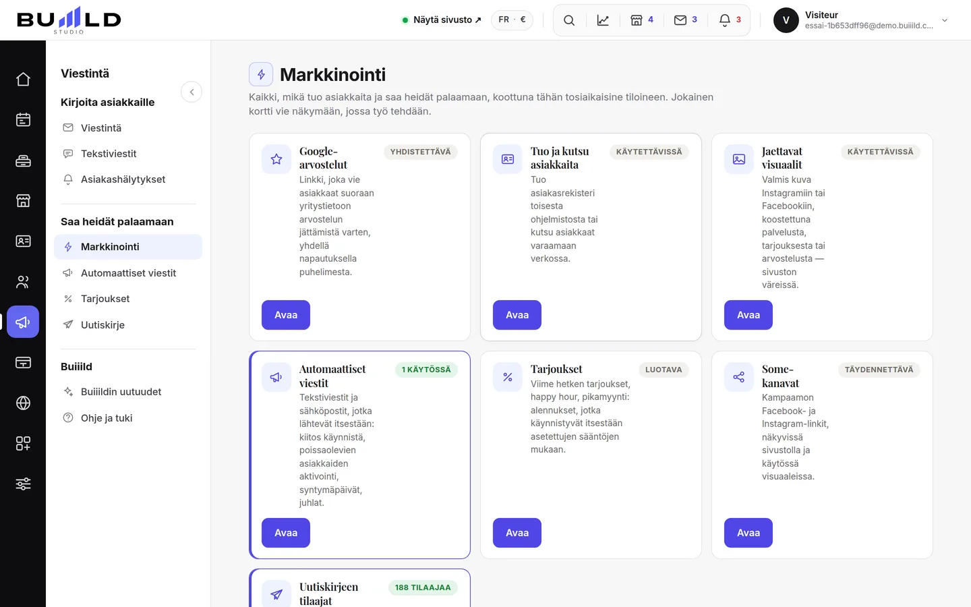The width and height of the screenshot is (971, 607).
Task: Select Markkinointi in the side menu
Action: click(128, 247)
